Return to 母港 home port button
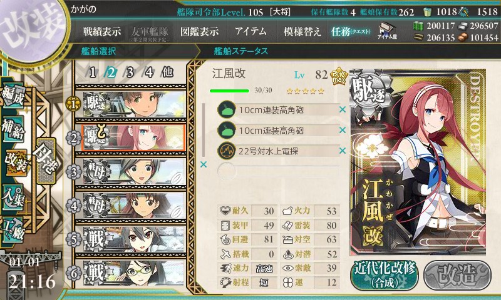The height and width of the screenshot is (300, 501). point(46,161)
